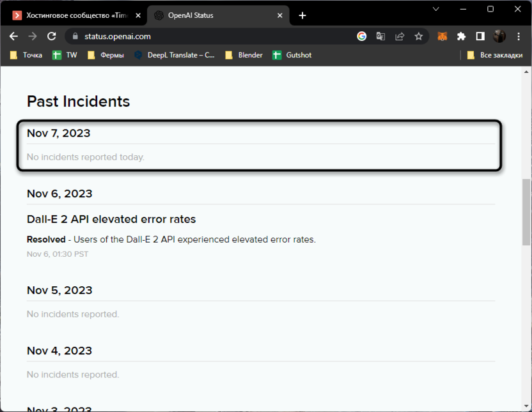Open Dall-E 2 API elevated error rates incident

[111, 219]
